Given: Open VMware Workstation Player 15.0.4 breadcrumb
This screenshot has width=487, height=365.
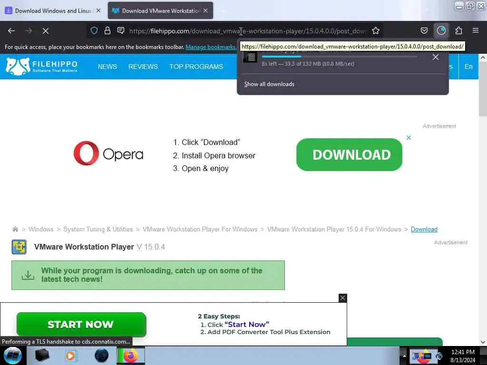Looking at the screenshot, I should (334, 230).
